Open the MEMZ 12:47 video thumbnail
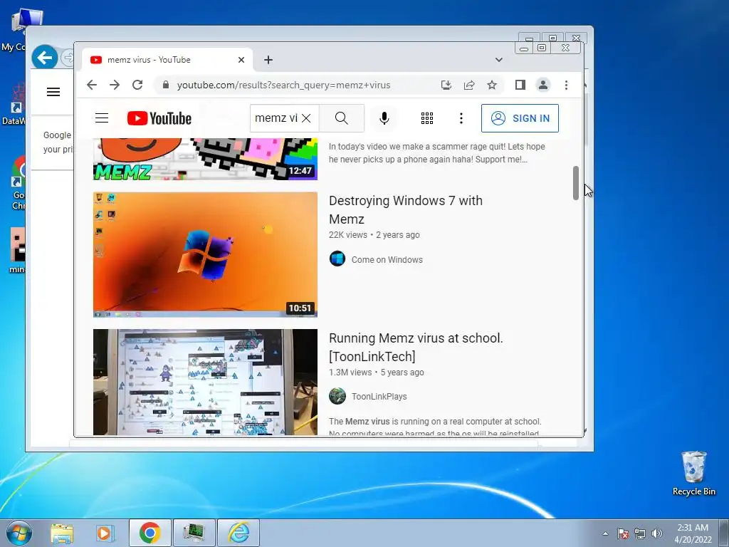729x547 pixels. coord(205,159)
